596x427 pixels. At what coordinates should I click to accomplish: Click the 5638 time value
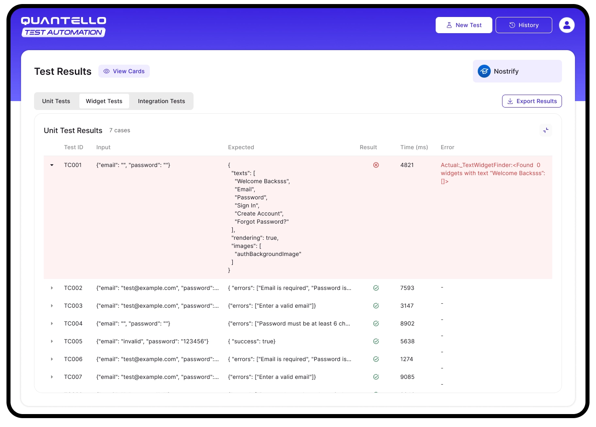[x=407, y=341]
